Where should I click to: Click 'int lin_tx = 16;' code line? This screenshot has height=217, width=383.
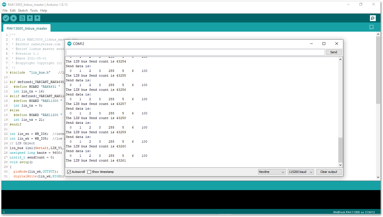coord(29,91)
